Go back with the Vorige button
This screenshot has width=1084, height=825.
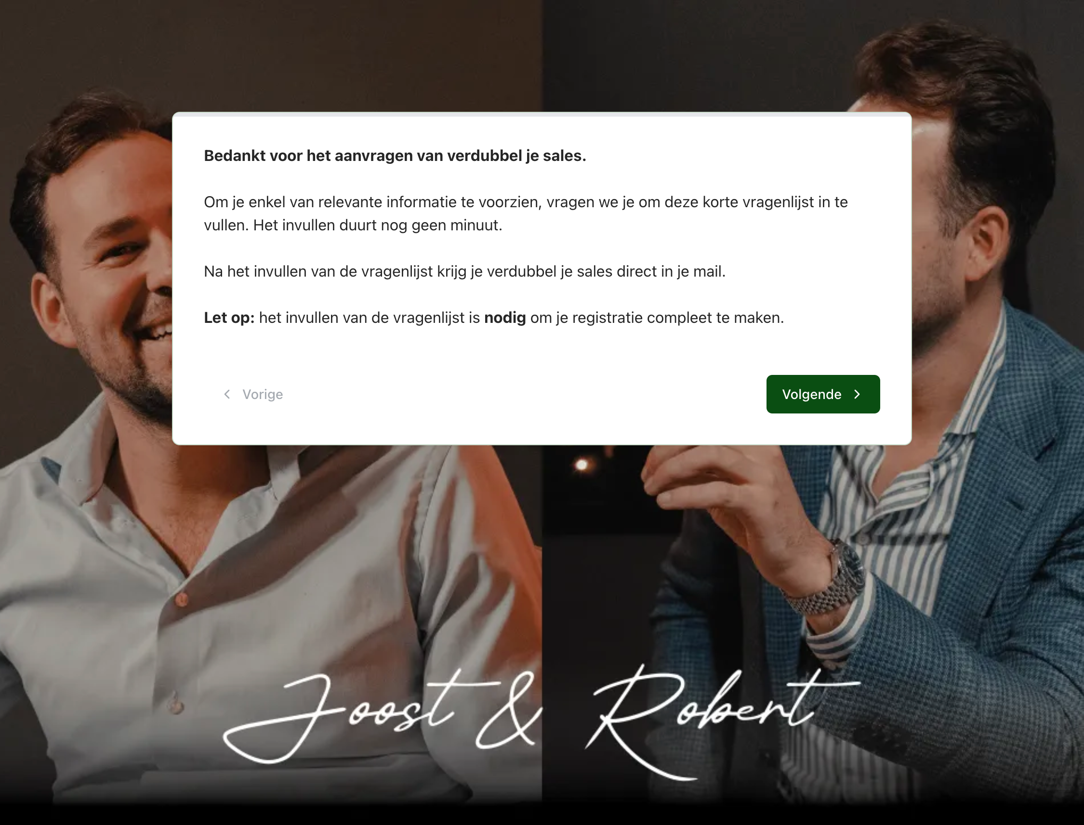coord(253,394)
